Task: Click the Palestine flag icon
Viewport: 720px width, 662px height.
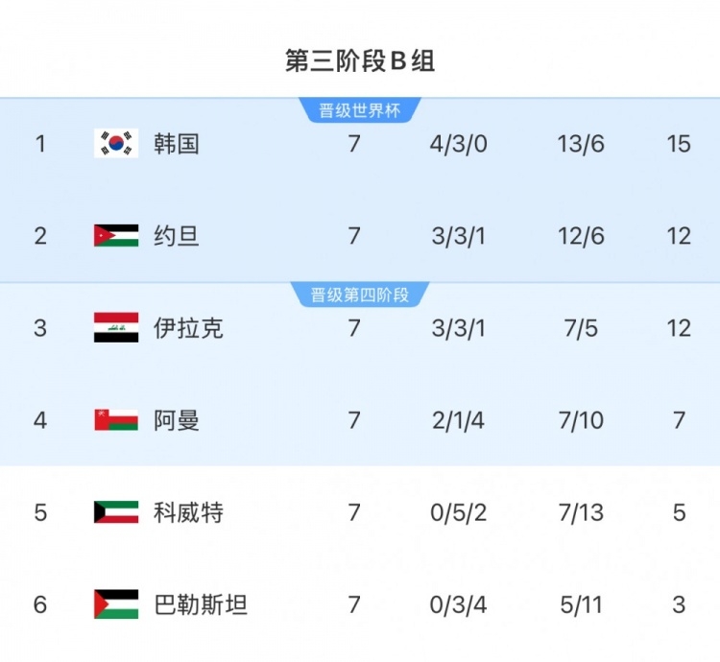Action: click(116, 604)
